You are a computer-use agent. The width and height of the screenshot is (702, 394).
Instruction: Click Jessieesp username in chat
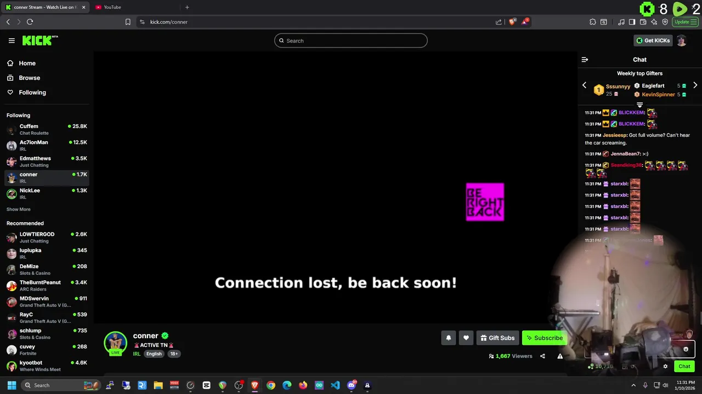(615, 135)
